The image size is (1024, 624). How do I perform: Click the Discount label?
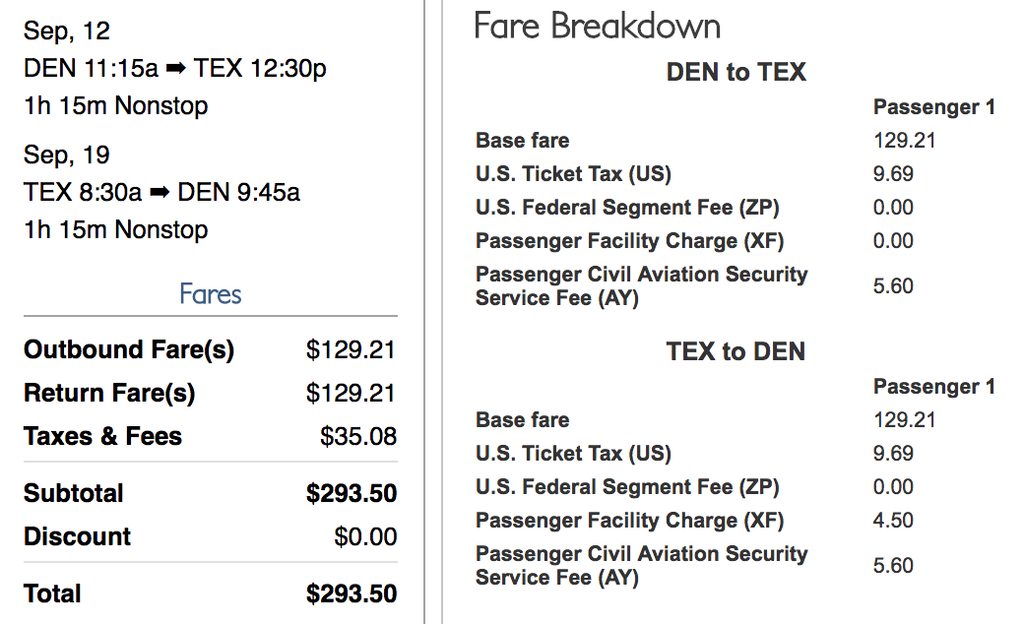77,537
